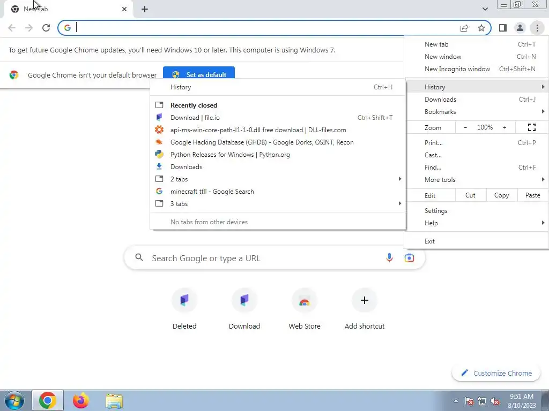Screen dimensions: 549x411
Task: Click the forward navigation arrow
Action: [29, 28]
